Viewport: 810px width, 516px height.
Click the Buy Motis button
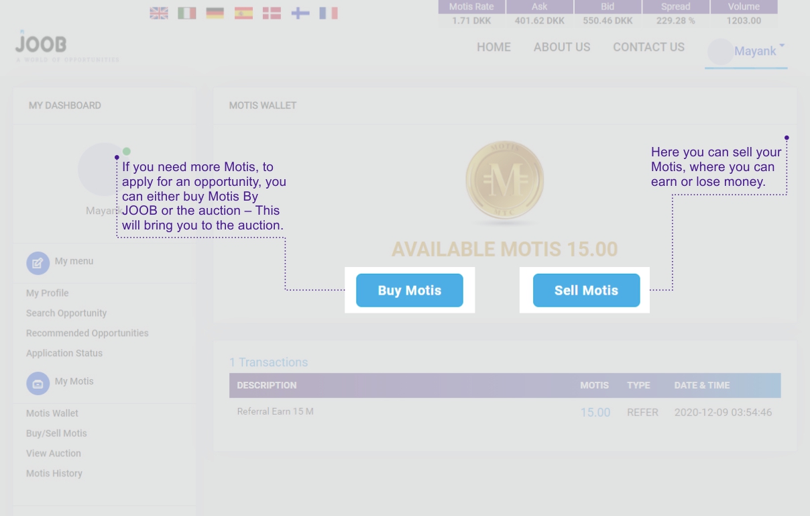410,291
